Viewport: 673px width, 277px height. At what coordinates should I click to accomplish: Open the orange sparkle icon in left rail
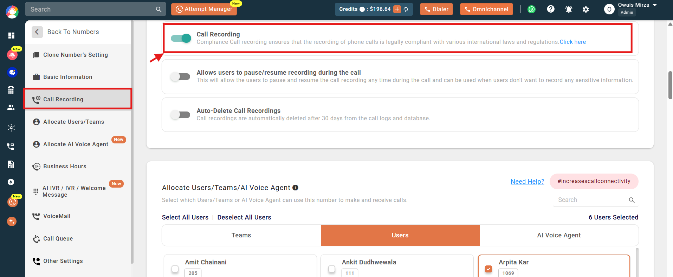(12, 221)
